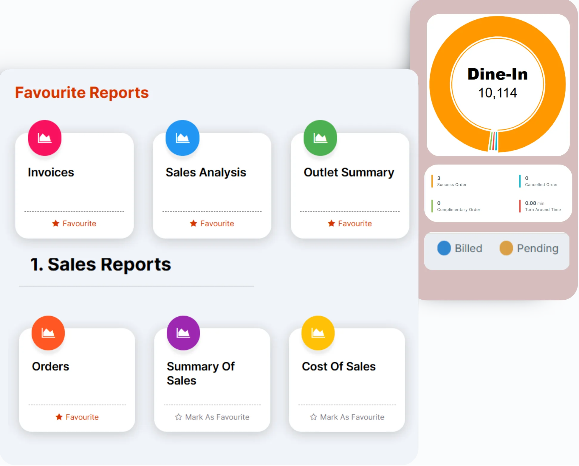Click the purple Summary Of Sales icon
Screen dimensions: 579x466
pos(183,333)
